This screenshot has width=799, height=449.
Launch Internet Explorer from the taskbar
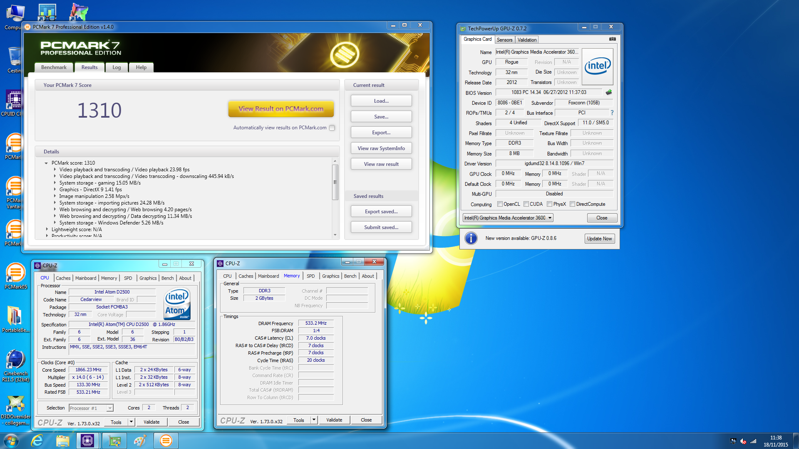tap(37, 441)
